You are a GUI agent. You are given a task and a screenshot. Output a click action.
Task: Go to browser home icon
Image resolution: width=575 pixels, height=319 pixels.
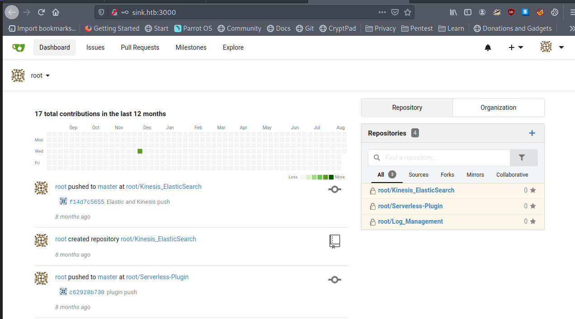tap(56, 12)
